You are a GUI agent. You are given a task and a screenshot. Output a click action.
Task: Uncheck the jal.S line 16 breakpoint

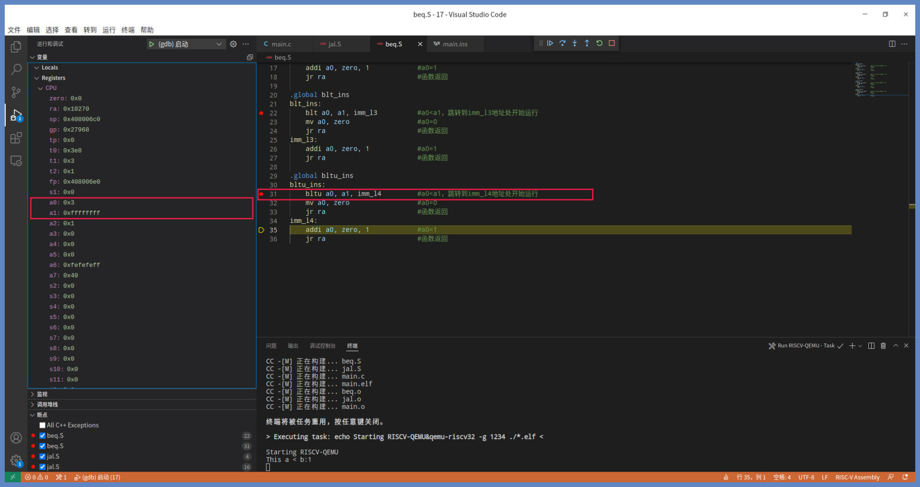(43, 467)
